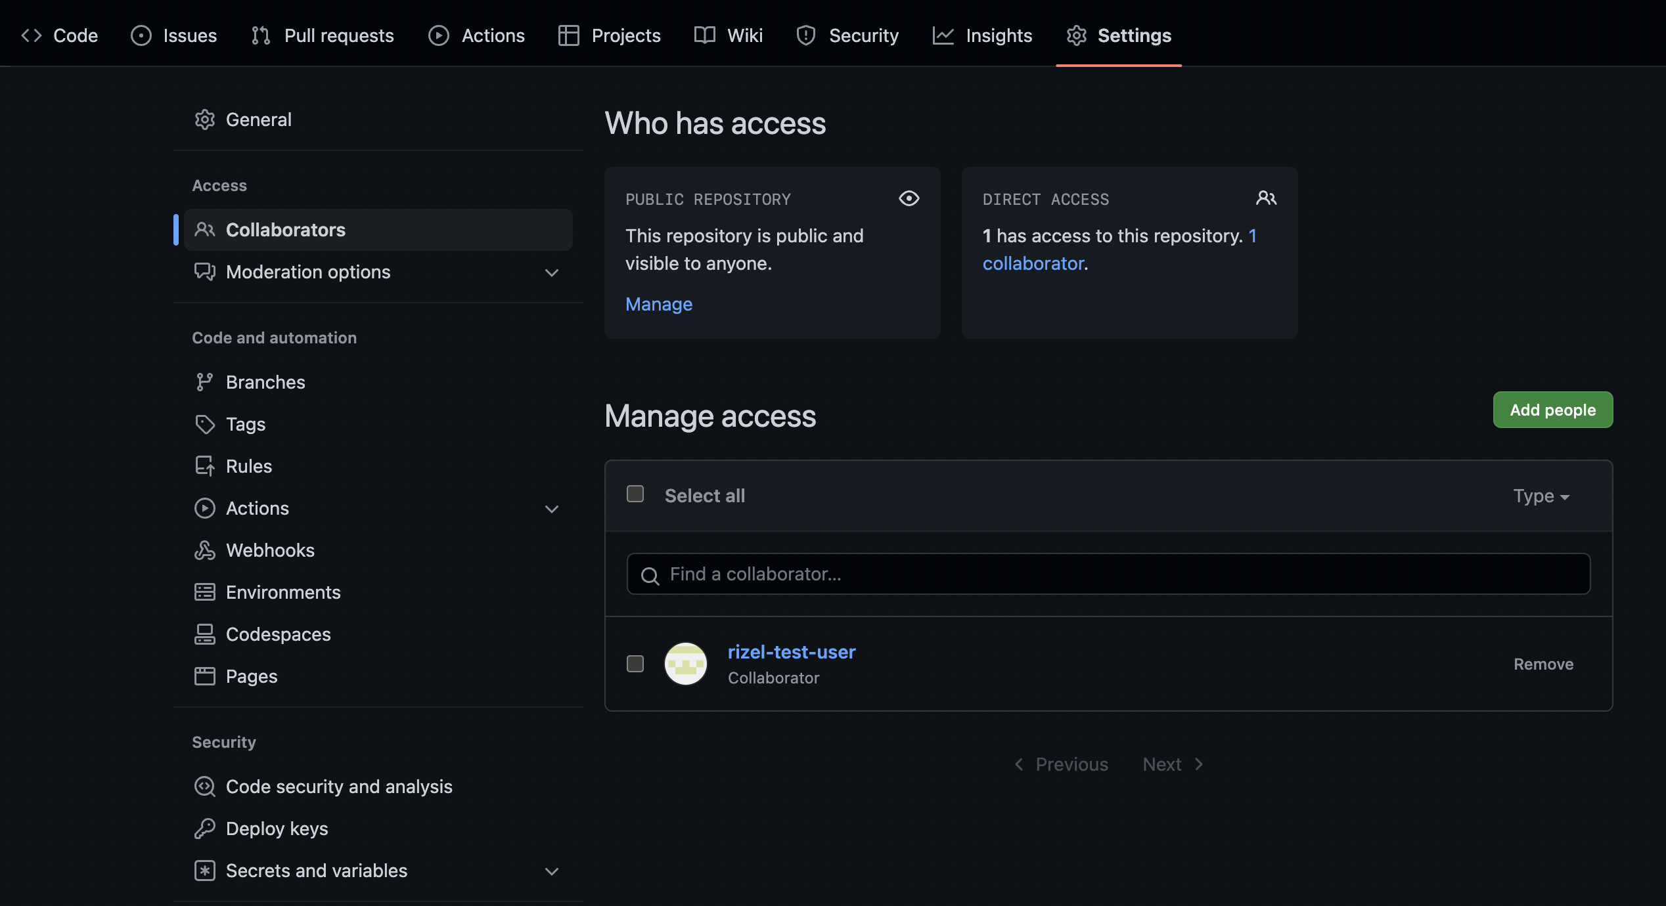Image resolution: width=1666 pixels, height=906 pixels.
Task: Click the Environments server icon
Action: click(x=205, y=592)
